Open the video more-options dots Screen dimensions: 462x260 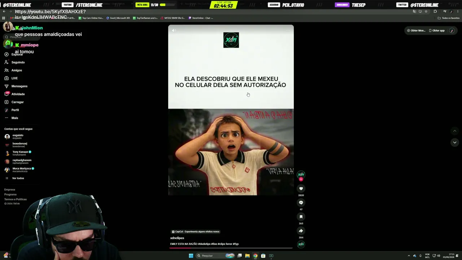pyautogui.click(x=288, y=30)
